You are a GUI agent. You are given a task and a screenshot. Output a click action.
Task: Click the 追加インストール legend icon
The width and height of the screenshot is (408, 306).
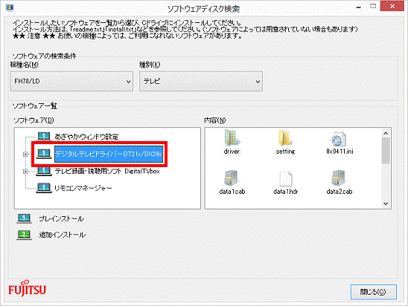point(24,235)
